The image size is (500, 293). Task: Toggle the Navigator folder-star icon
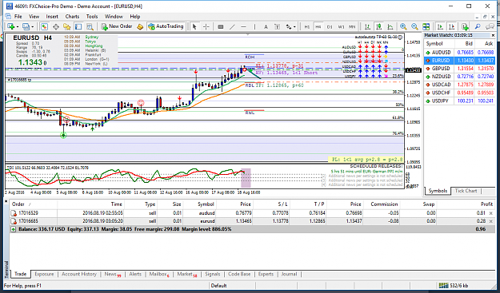click(67, 26)
